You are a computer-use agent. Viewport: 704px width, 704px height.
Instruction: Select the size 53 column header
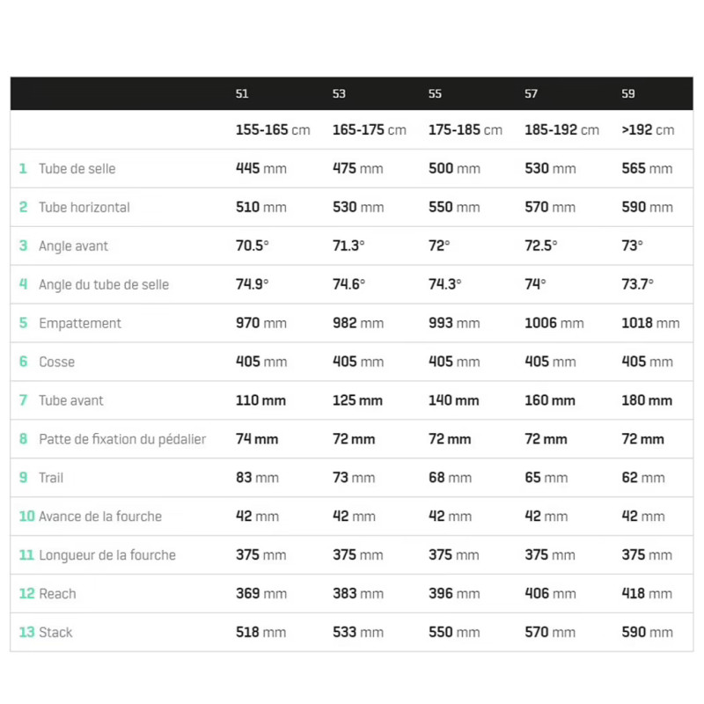[339, 94]
